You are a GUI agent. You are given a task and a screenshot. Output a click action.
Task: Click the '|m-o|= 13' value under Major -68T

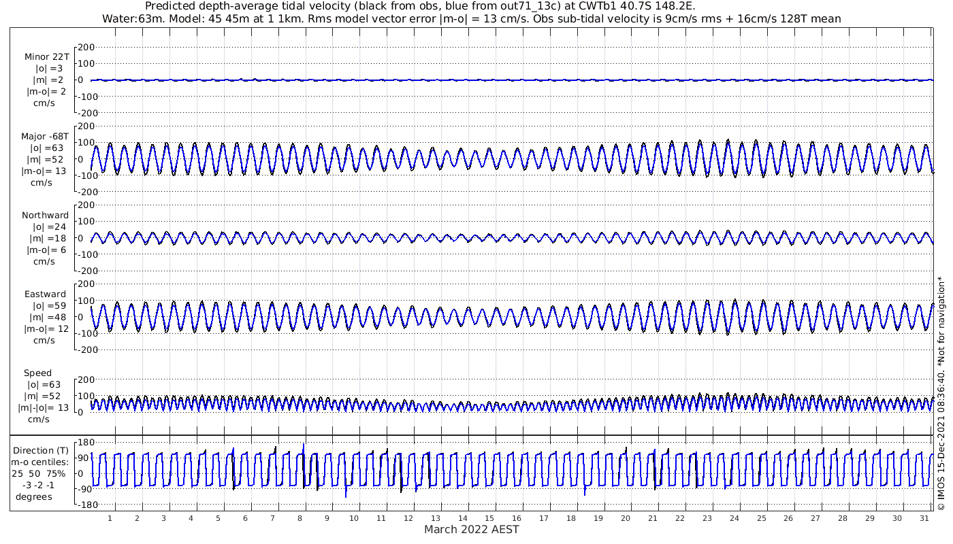[44, 171]
